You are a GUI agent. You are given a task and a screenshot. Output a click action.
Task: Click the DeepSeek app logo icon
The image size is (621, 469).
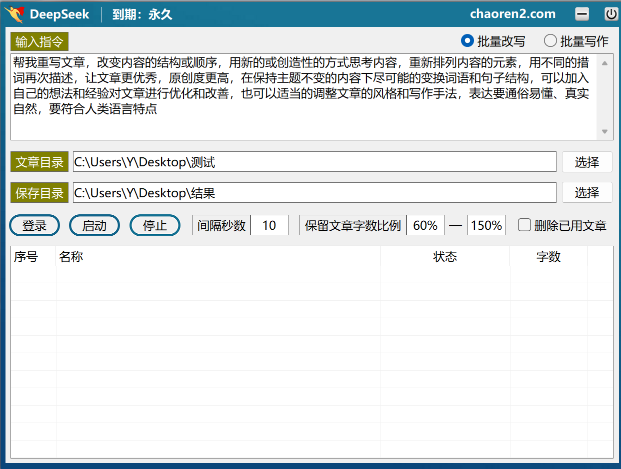pyautogui.click(x=14, y=14)
